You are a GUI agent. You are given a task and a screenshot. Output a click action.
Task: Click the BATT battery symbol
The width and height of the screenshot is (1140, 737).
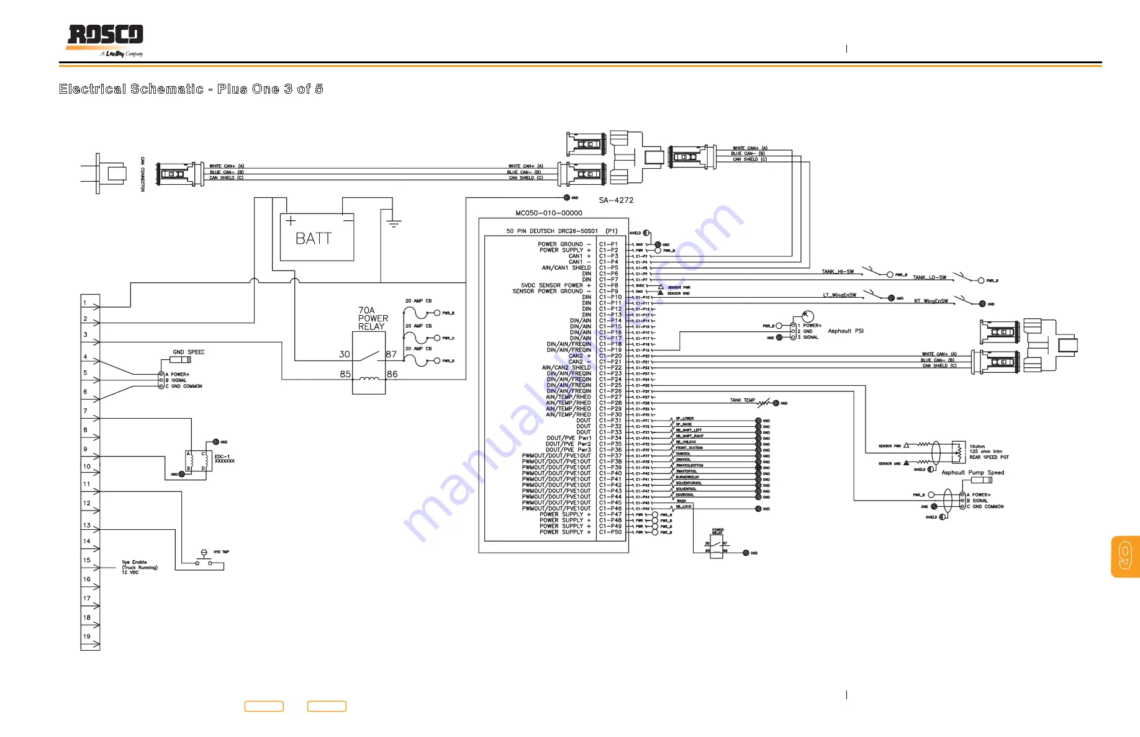317,237
